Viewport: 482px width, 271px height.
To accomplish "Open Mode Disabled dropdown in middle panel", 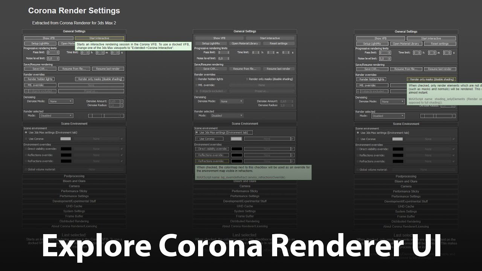I will pyautogui.click(x=226, y=116).
